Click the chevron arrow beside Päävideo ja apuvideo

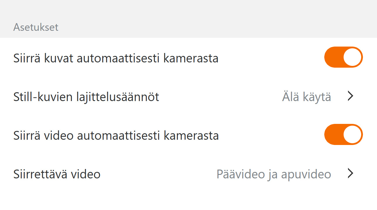pos(350,174)
